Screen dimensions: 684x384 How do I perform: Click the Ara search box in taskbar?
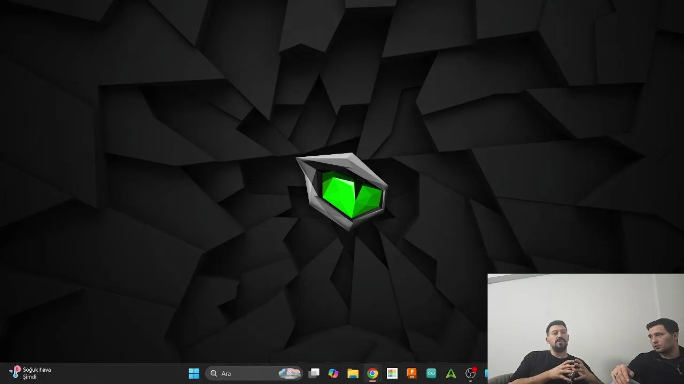point(254,373)
